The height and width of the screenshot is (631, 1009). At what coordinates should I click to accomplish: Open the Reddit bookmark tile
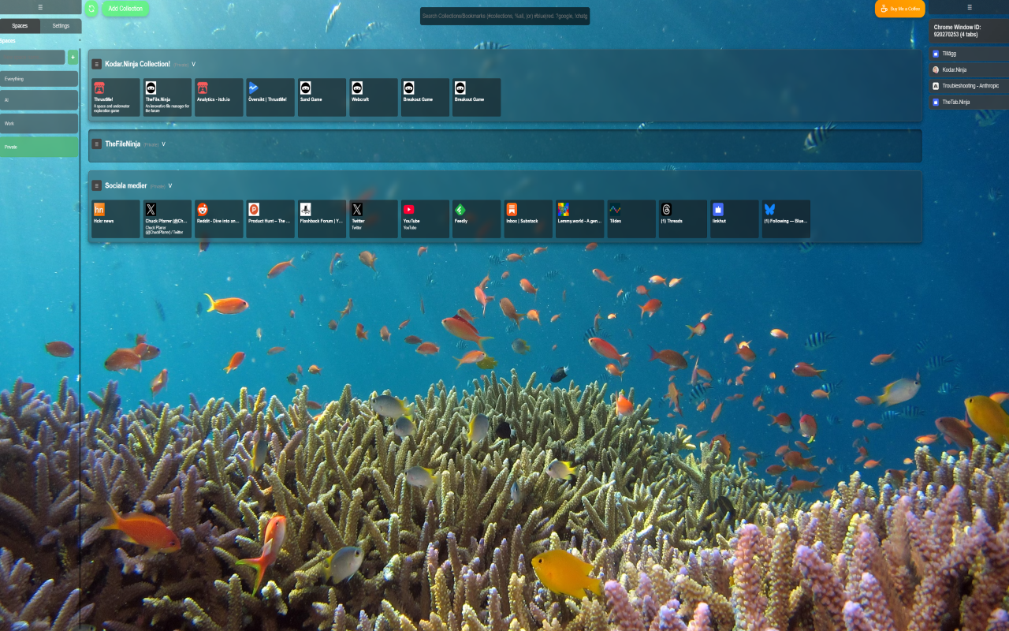pyautogui.click(x=218, y=218)
